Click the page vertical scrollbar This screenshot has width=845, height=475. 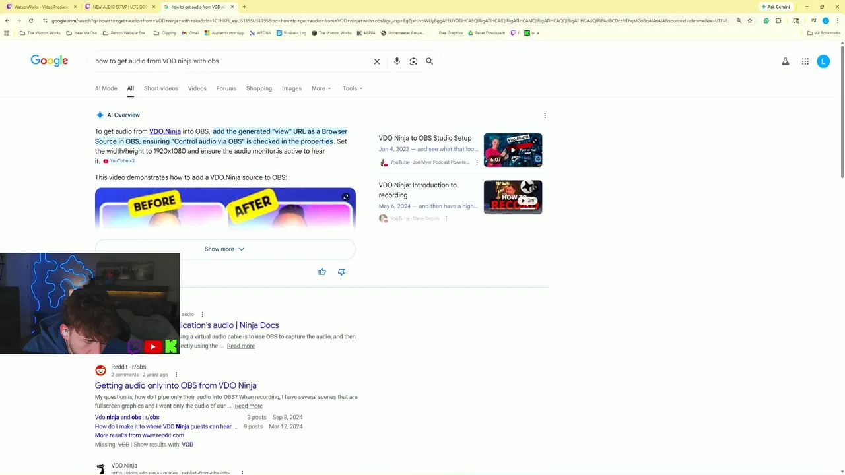coord(842,111)
